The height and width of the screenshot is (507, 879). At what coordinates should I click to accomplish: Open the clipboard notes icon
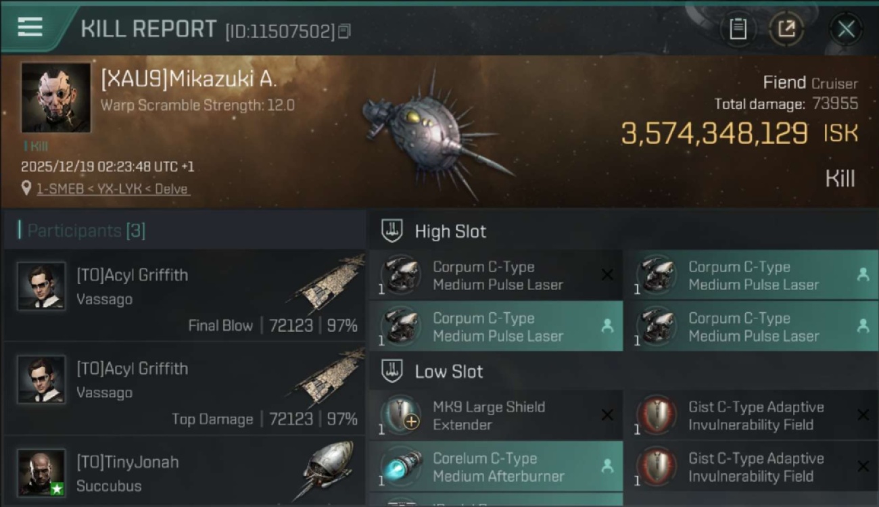click(738, 28)
